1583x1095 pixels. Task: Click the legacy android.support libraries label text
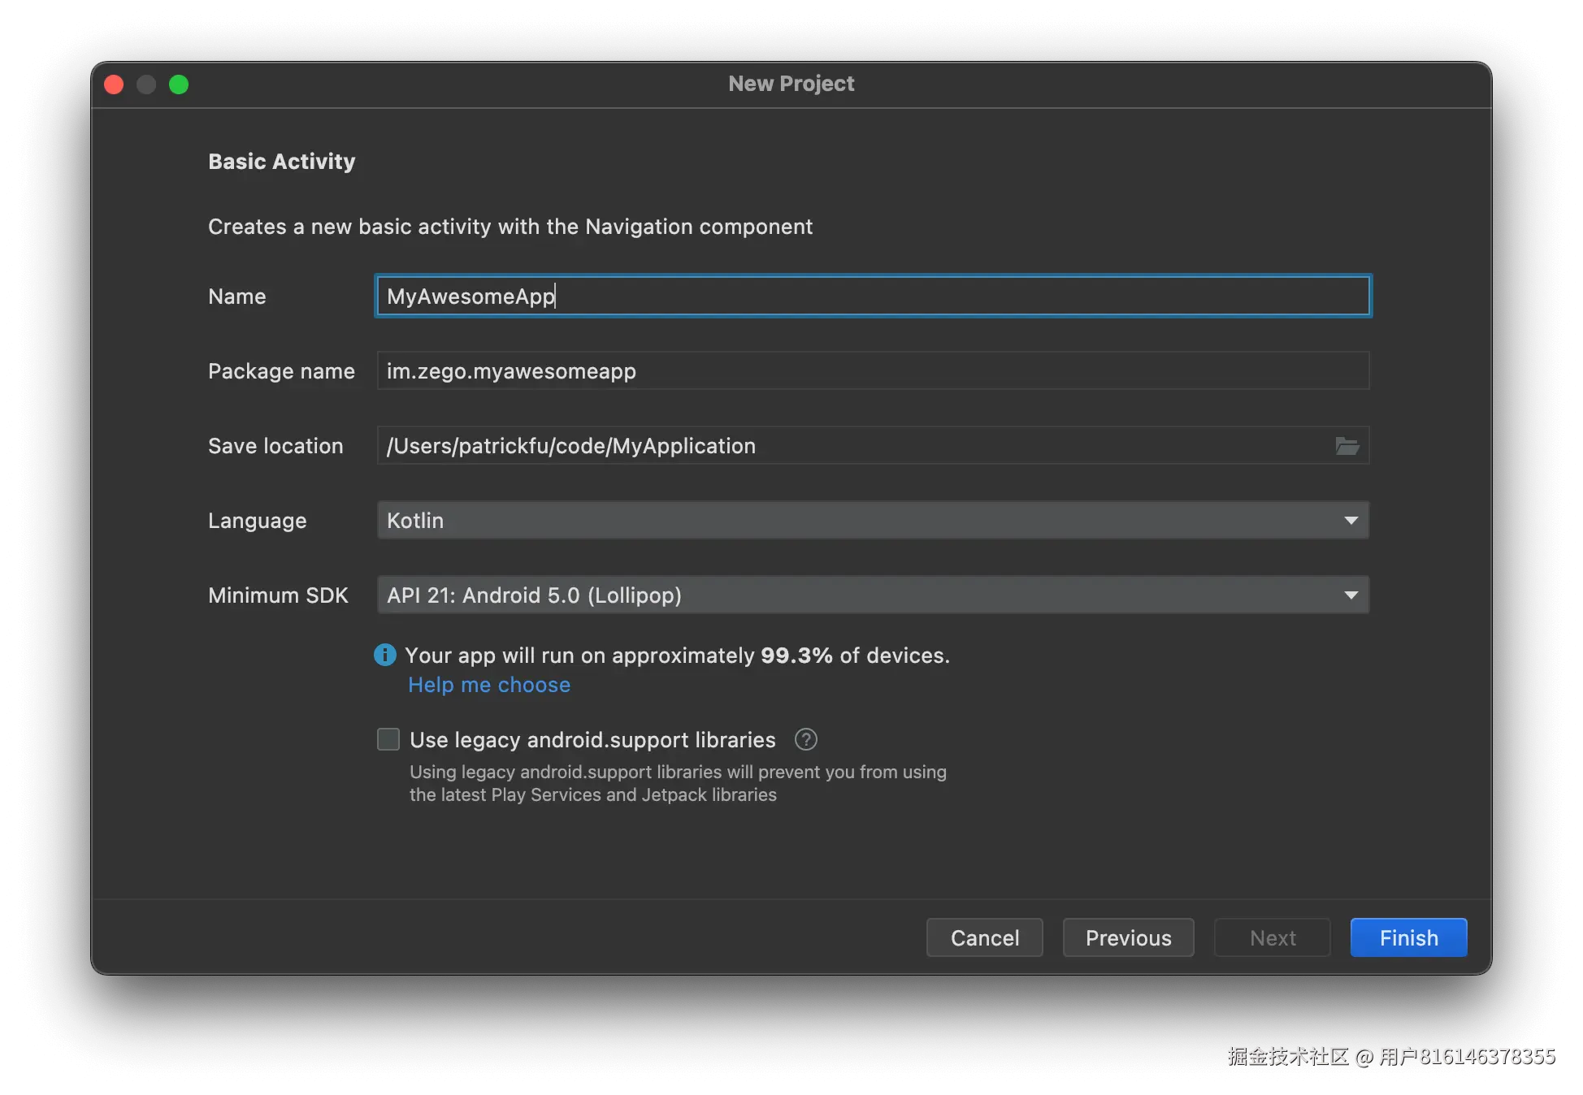click(x=592, y=739)
